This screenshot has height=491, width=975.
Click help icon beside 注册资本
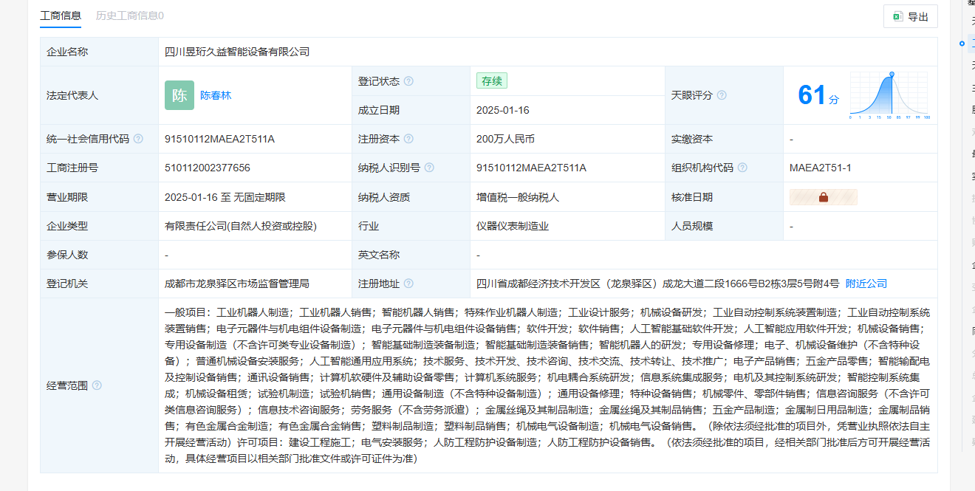408,139
